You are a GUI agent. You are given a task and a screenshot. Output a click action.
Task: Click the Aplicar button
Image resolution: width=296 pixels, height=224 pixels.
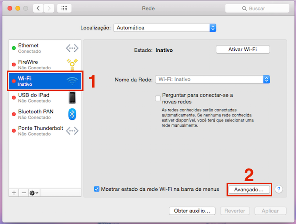[x=270, y=211]
